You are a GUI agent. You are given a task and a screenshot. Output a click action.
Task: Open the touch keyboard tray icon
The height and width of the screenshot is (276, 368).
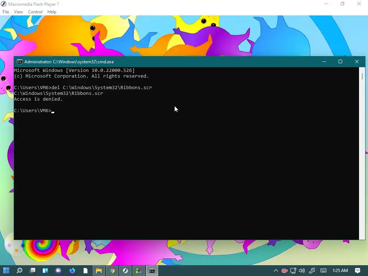(323, 271)
